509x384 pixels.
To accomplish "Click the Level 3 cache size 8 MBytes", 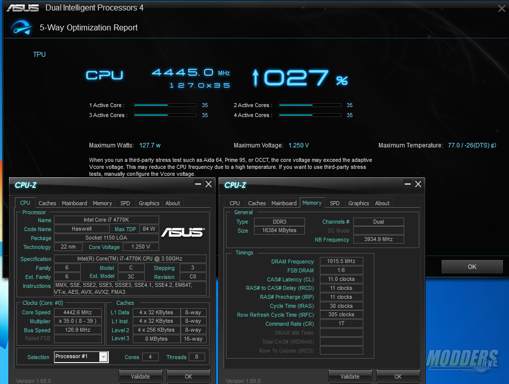I will (x=157, y=339).
